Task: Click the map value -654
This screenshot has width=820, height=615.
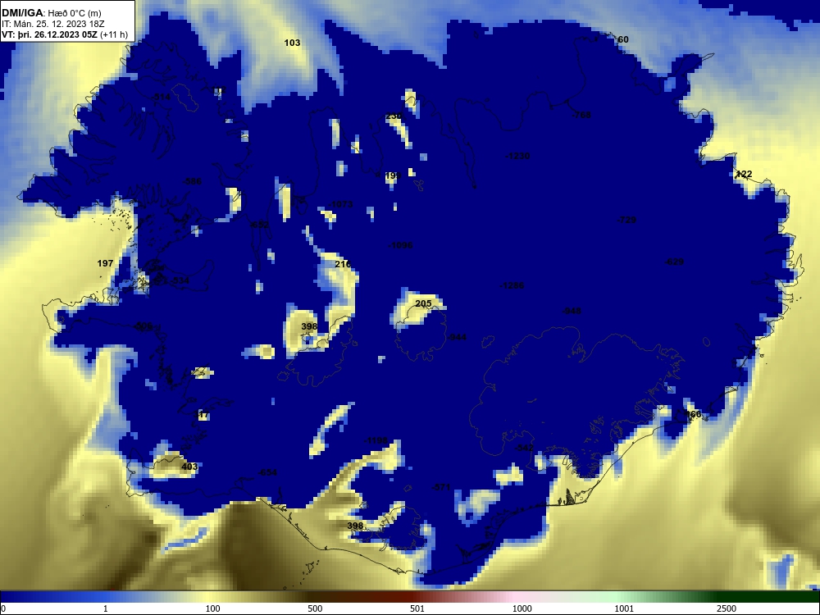Action: (267, 473)
